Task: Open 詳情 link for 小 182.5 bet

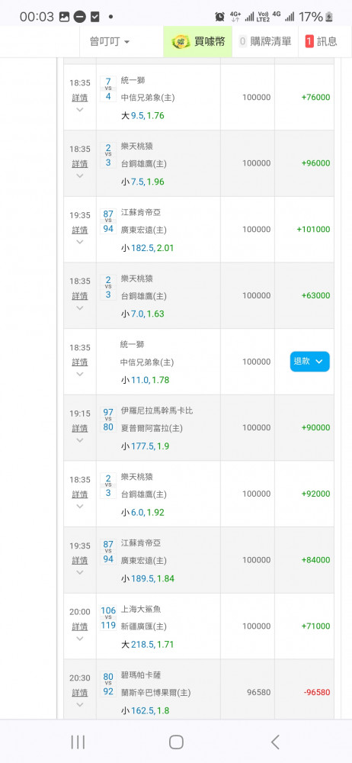Action: [x=80, y=230]
